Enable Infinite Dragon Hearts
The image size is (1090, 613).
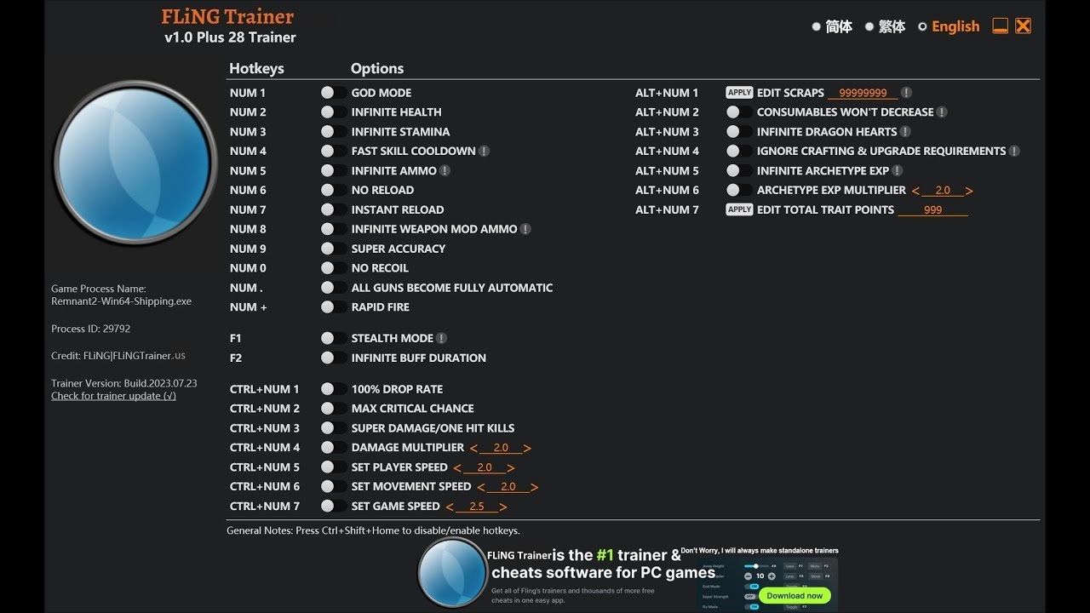(x=739, y=132)
